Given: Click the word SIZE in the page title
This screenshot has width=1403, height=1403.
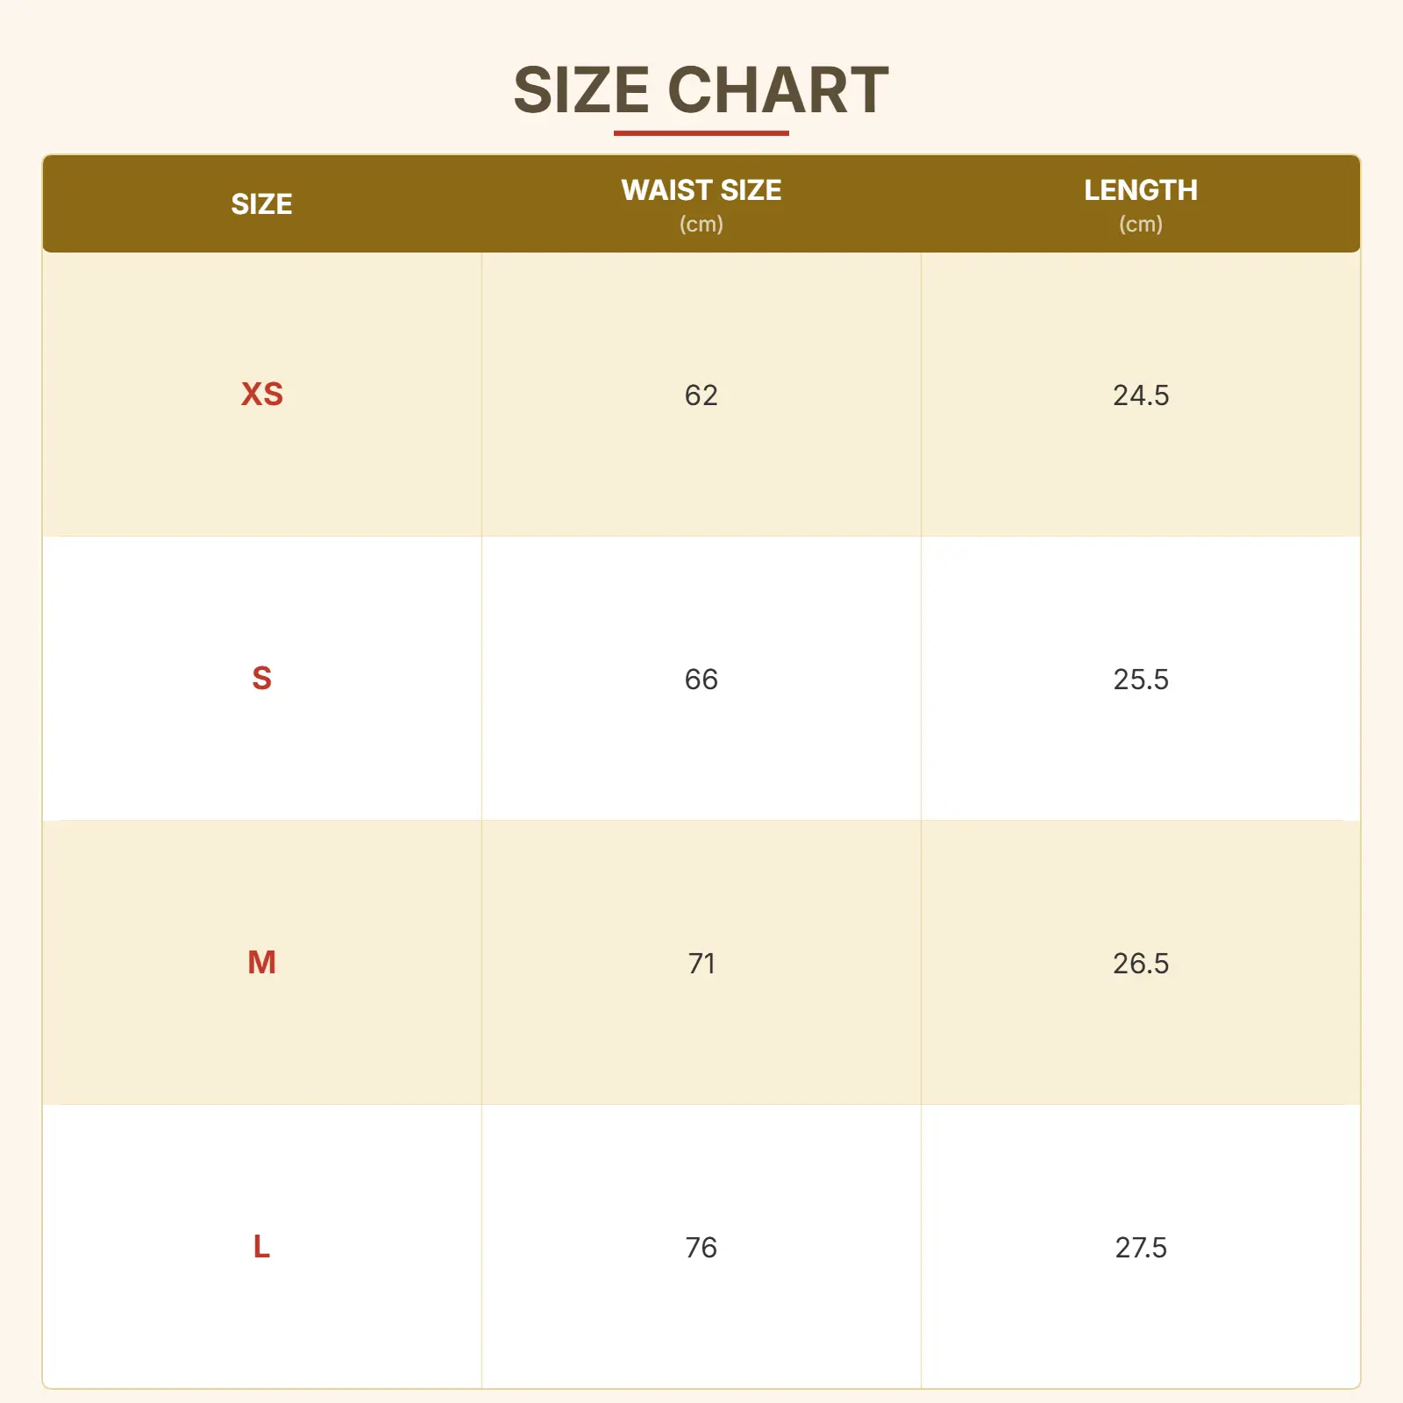Looking at the screenshot, I should 580,90.
